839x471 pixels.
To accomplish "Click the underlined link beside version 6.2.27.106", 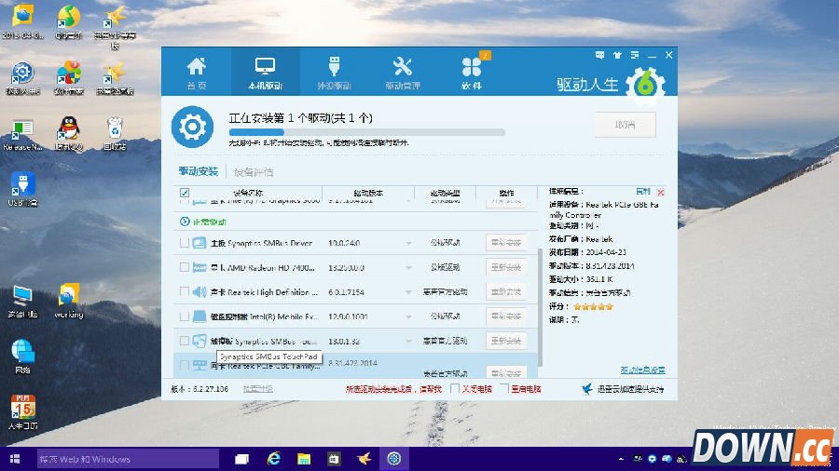I will (x=258, y=389).
